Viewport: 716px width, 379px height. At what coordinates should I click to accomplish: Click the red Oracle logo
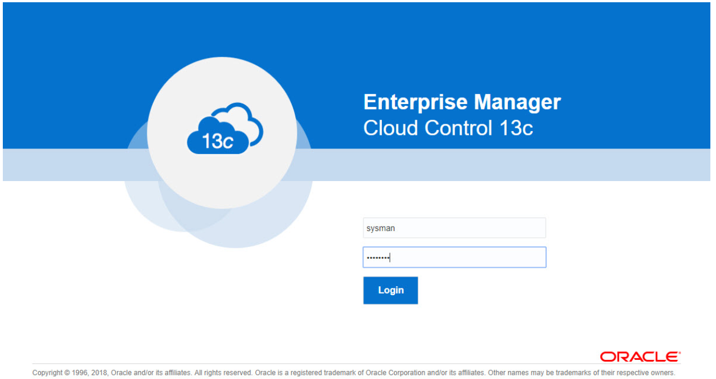pyautogui.click(x=640, y=357)
